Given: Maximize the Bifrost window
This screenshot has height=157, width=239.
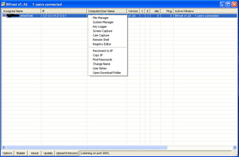Looking at the screenshot, I should [229, 4].
